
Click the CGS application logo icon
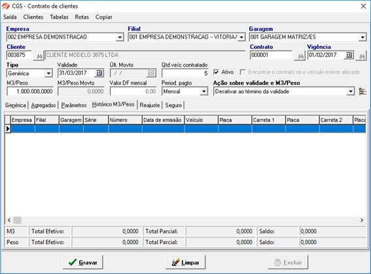6,6
